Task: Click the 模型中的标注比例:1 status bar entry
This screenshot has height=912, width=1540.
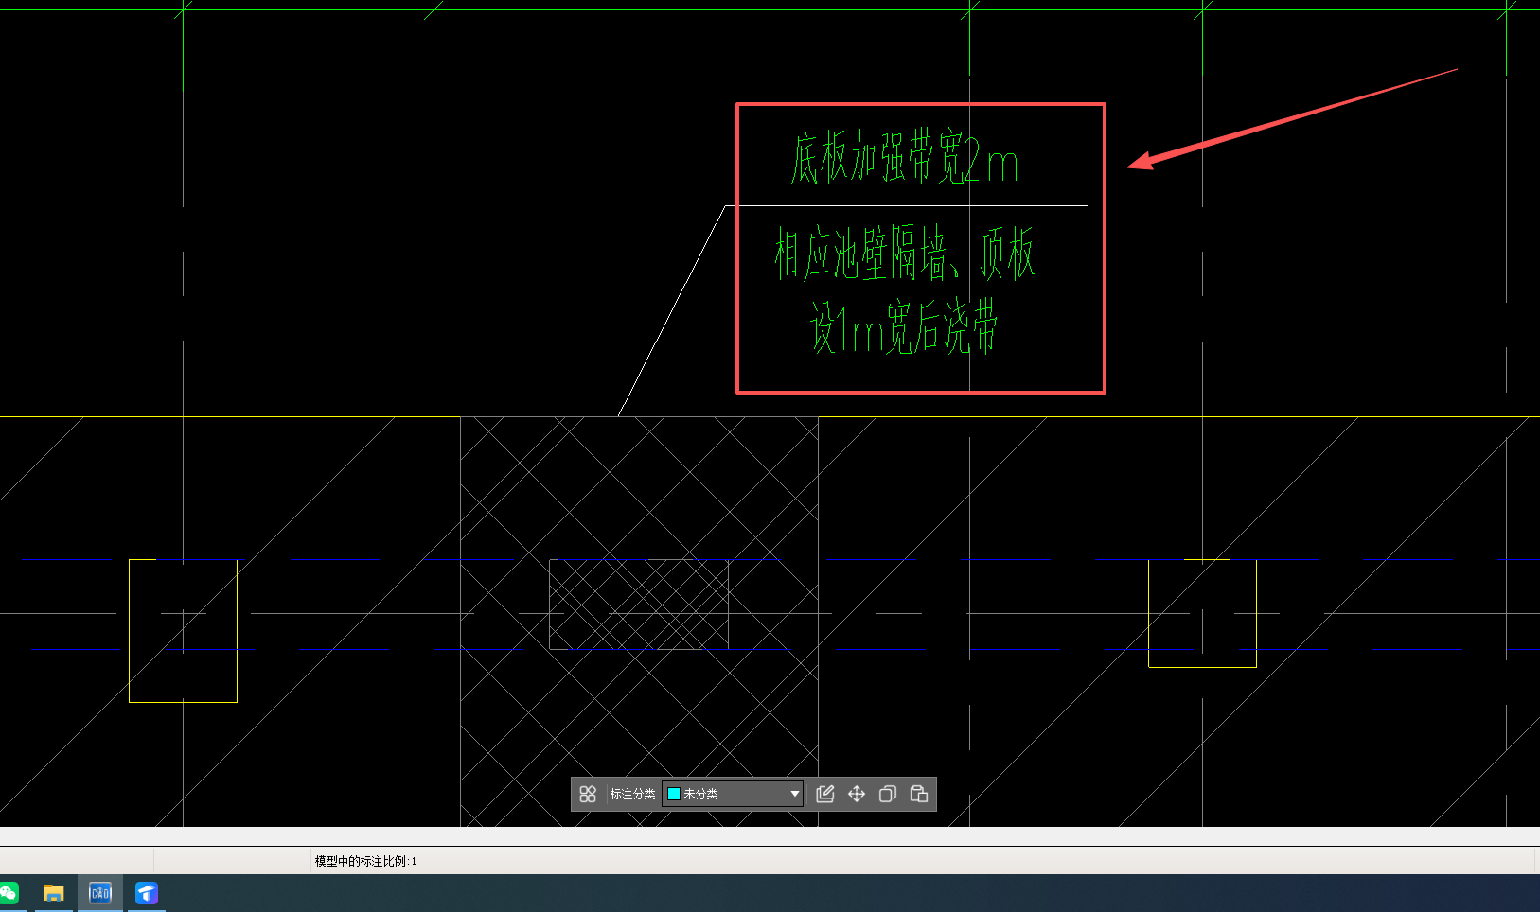Action: pos(365,861)
